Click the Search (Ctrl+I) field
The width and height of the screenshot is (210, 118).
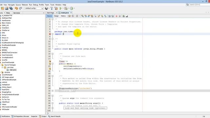click(x=199, y=5)
